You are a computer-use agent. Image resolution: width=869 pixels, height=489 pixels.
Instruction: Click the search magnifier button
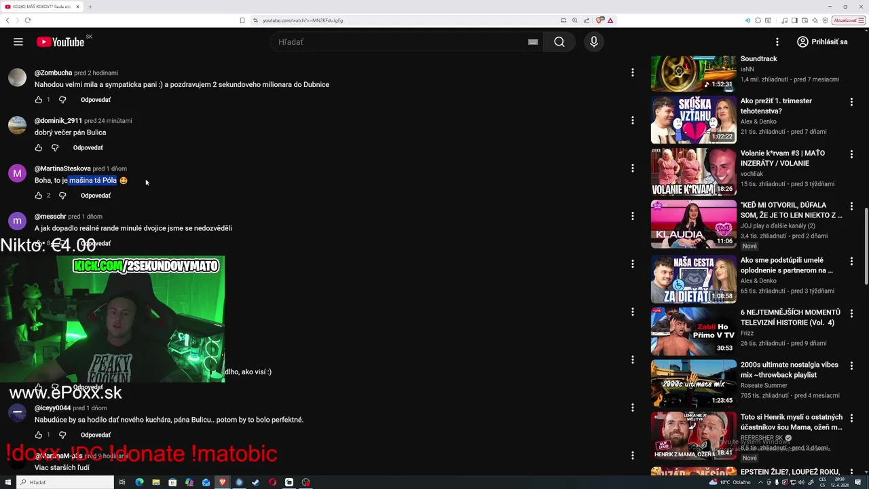point(559,42)
